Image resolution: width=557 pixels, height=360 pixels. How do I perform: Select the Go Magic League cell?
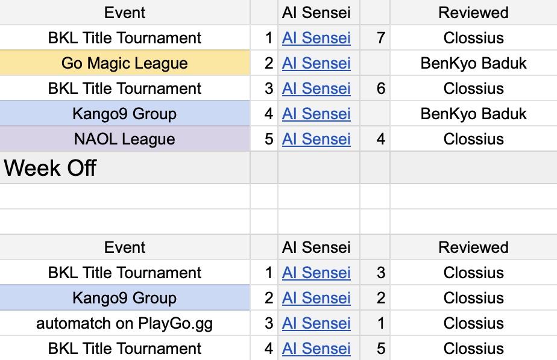[x=124, y=63]
